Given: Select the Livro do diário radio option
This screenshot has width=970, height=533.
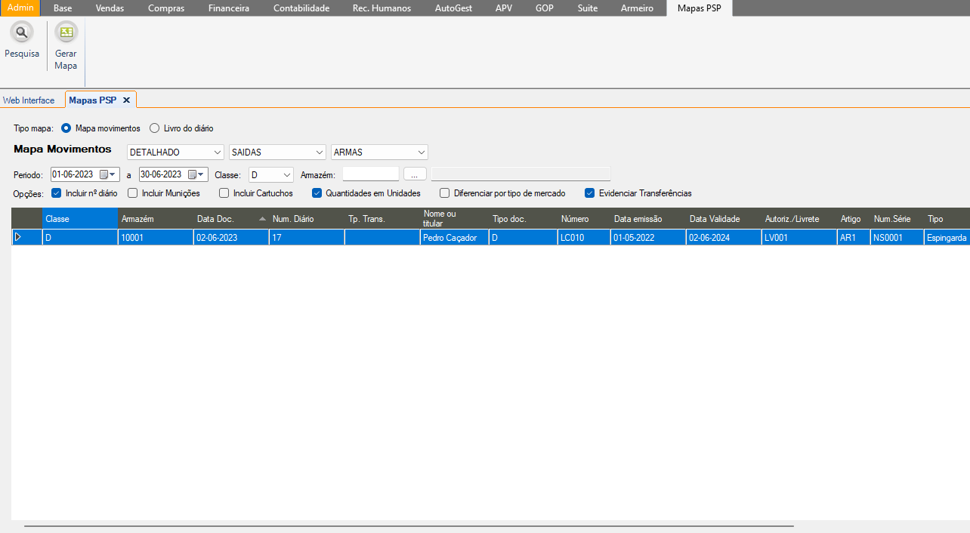Looking at the screenshot, I should pyautogui.click(x=154, y=128).
